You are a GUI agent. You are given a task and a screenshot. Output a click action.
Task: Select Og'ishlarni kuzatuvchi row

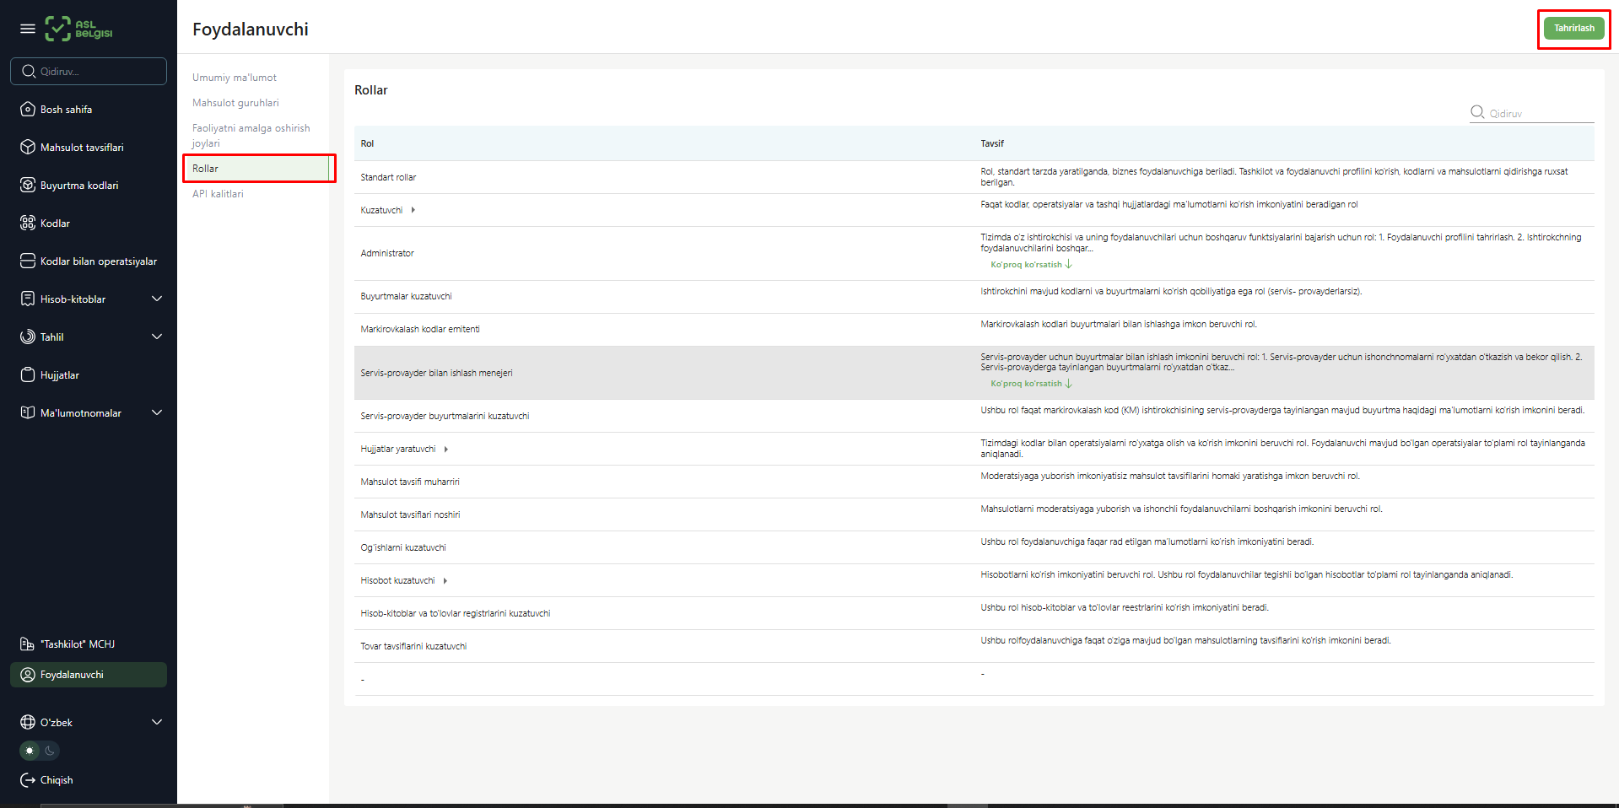pyautogui.click(x=974, y=547)
